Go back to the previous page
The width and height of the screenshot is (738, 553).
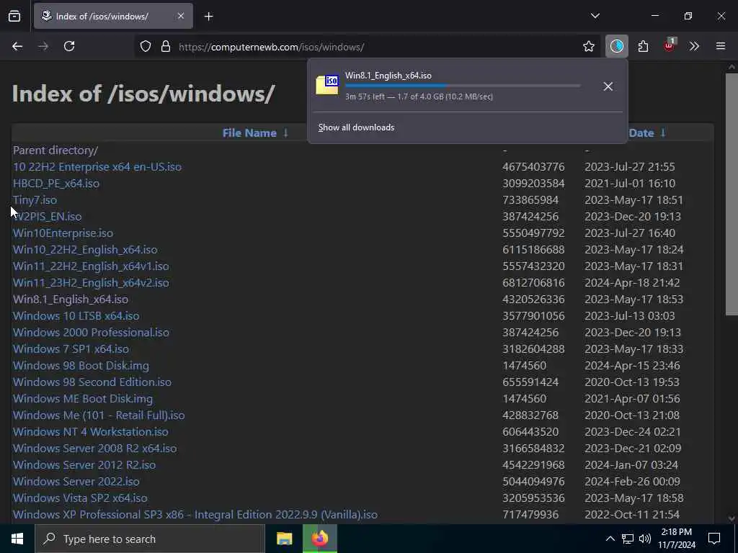tap(17, 47)
